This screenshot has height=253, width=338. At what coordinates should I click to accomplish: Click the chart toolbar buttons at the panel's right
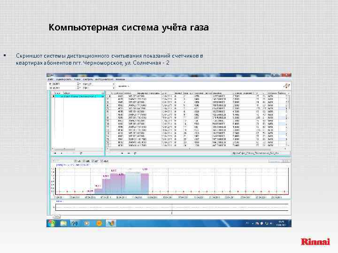pyautogui.click(x=279, y=161)
